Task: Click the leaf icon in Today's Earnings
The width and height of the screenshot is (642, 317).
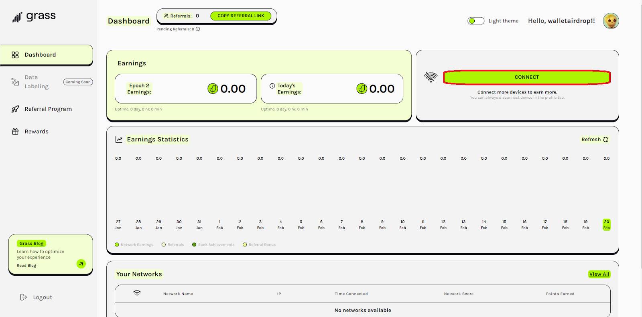Action: [x=362, y=89]
